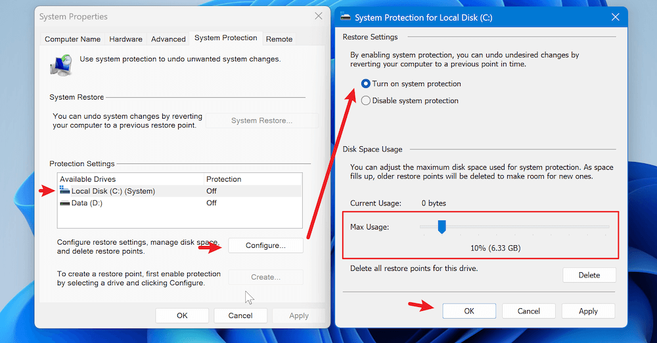Click the Max Usage slider track

(514, 227)
